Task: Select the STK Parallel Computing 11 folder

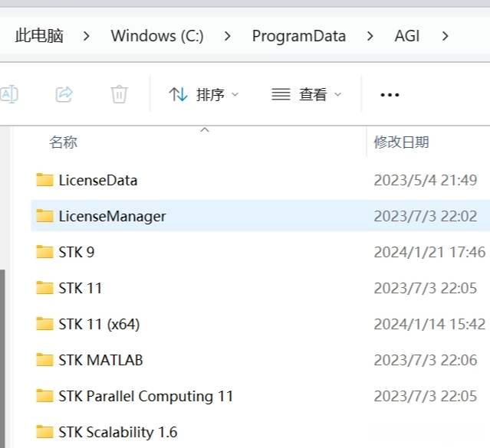Action: pos(146,396)
